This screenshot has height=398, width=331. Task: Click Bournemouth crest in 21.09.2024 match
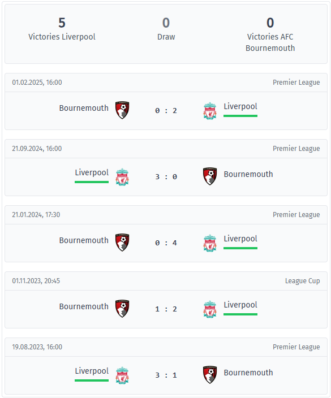[x=210, y=176]
